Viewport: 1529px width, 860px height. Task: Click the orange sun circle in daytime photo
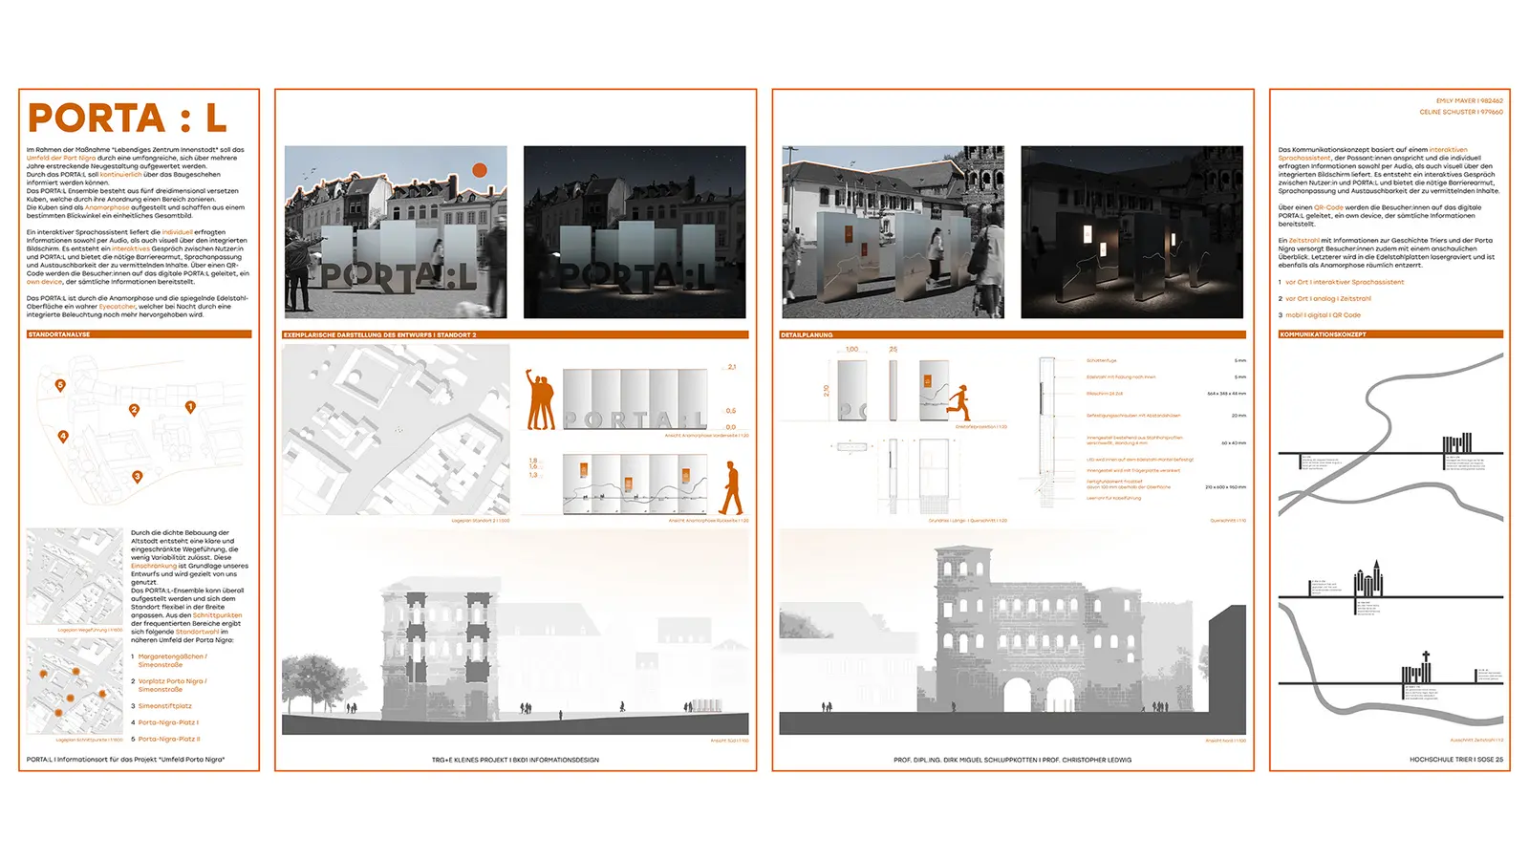[x=480, y=170]
